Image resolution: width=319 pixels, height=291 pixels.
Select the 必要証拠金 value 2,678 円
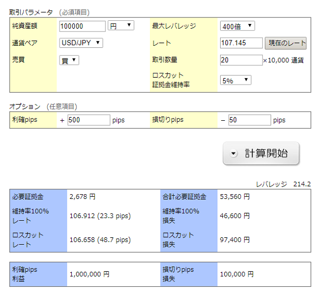(x=82, y=196)
